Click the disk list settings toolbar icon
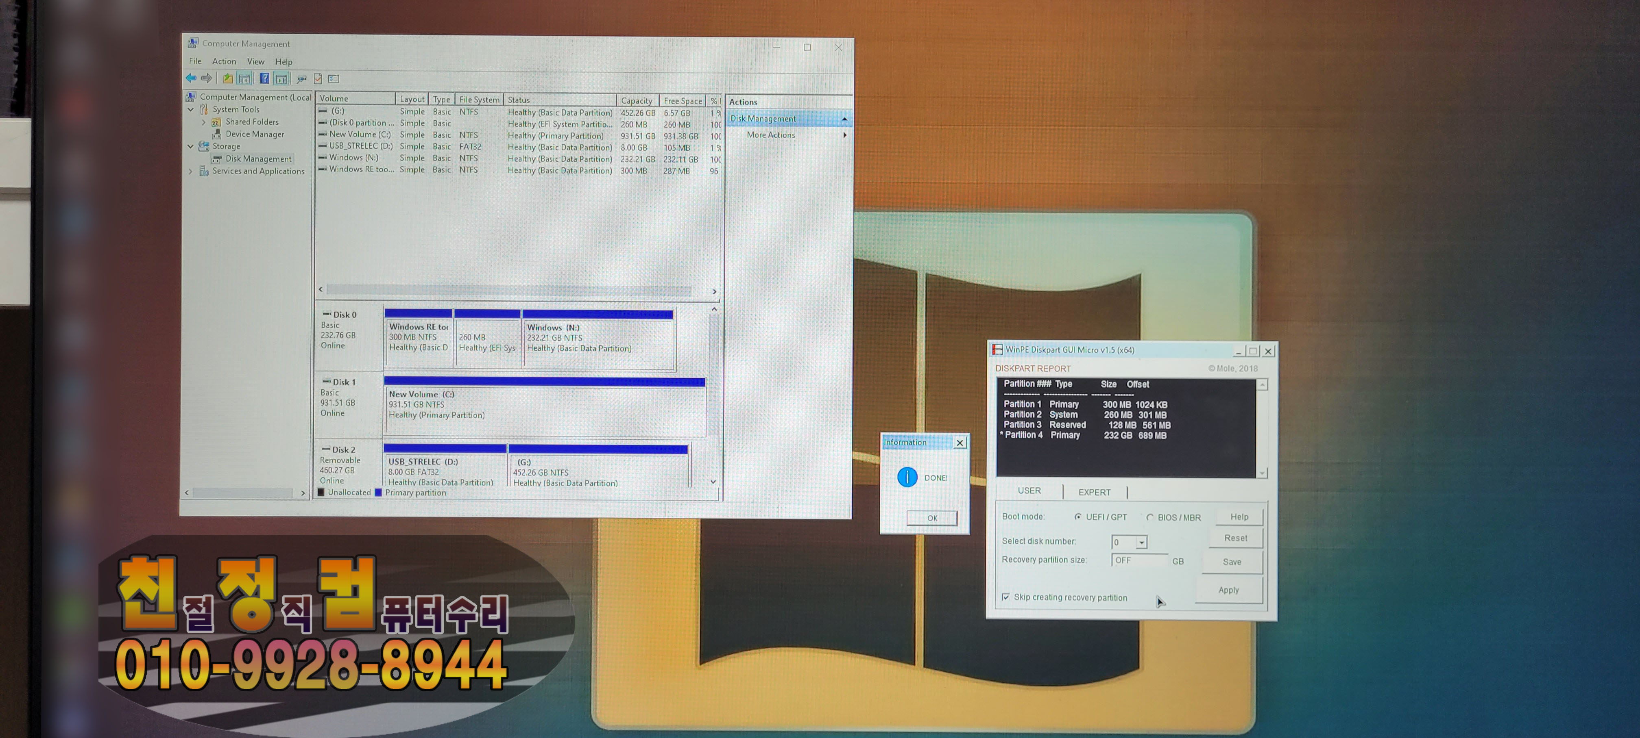This screenshot has width=1640, height=738. [334, 78]
